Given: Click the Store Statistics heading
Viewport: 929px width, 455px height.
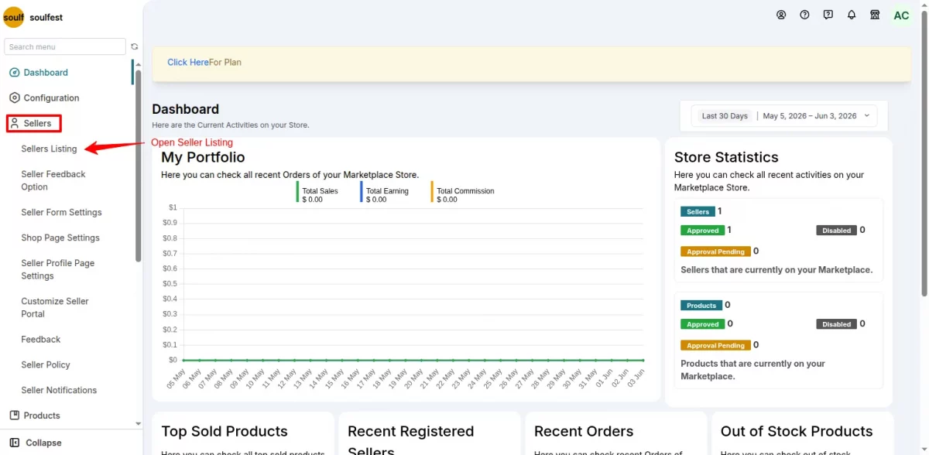Looking at the screenshot, I should click(726, 158).
